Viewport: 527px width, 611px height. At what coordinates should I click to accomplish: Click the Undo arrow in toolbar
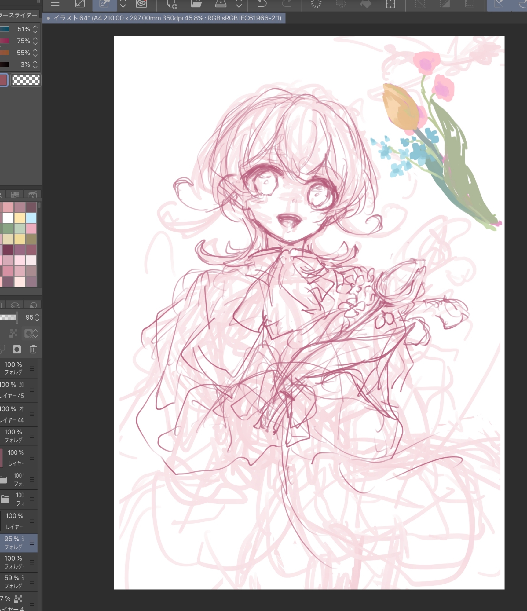tap(262, 4)
